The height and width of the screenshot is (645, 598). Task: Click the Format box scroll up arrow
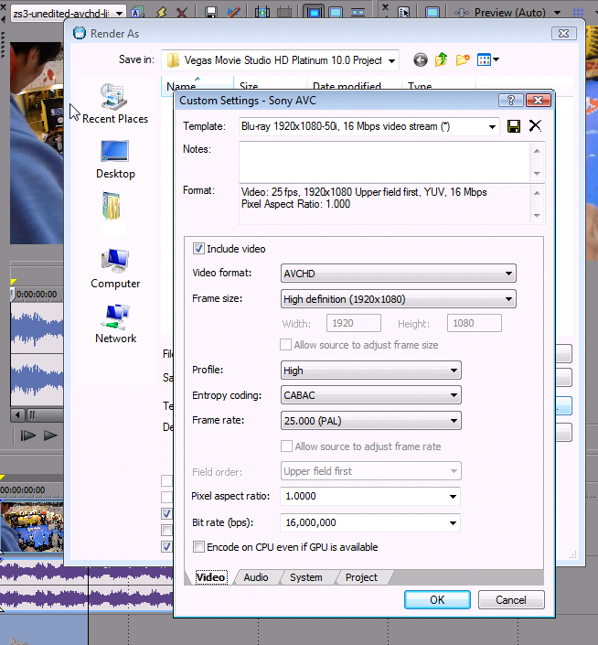(x=537, y=192)
